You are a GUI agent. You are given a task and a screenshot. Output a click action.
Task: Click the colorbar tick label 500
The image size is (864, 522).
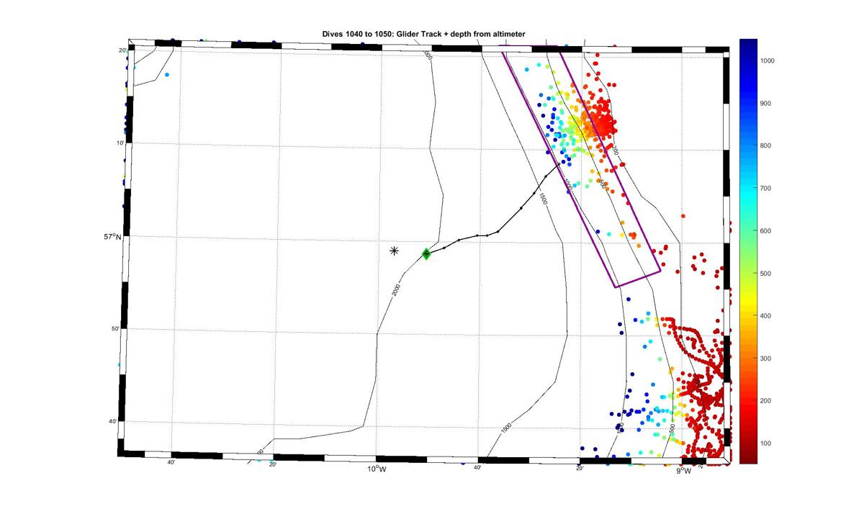(766, 274)
